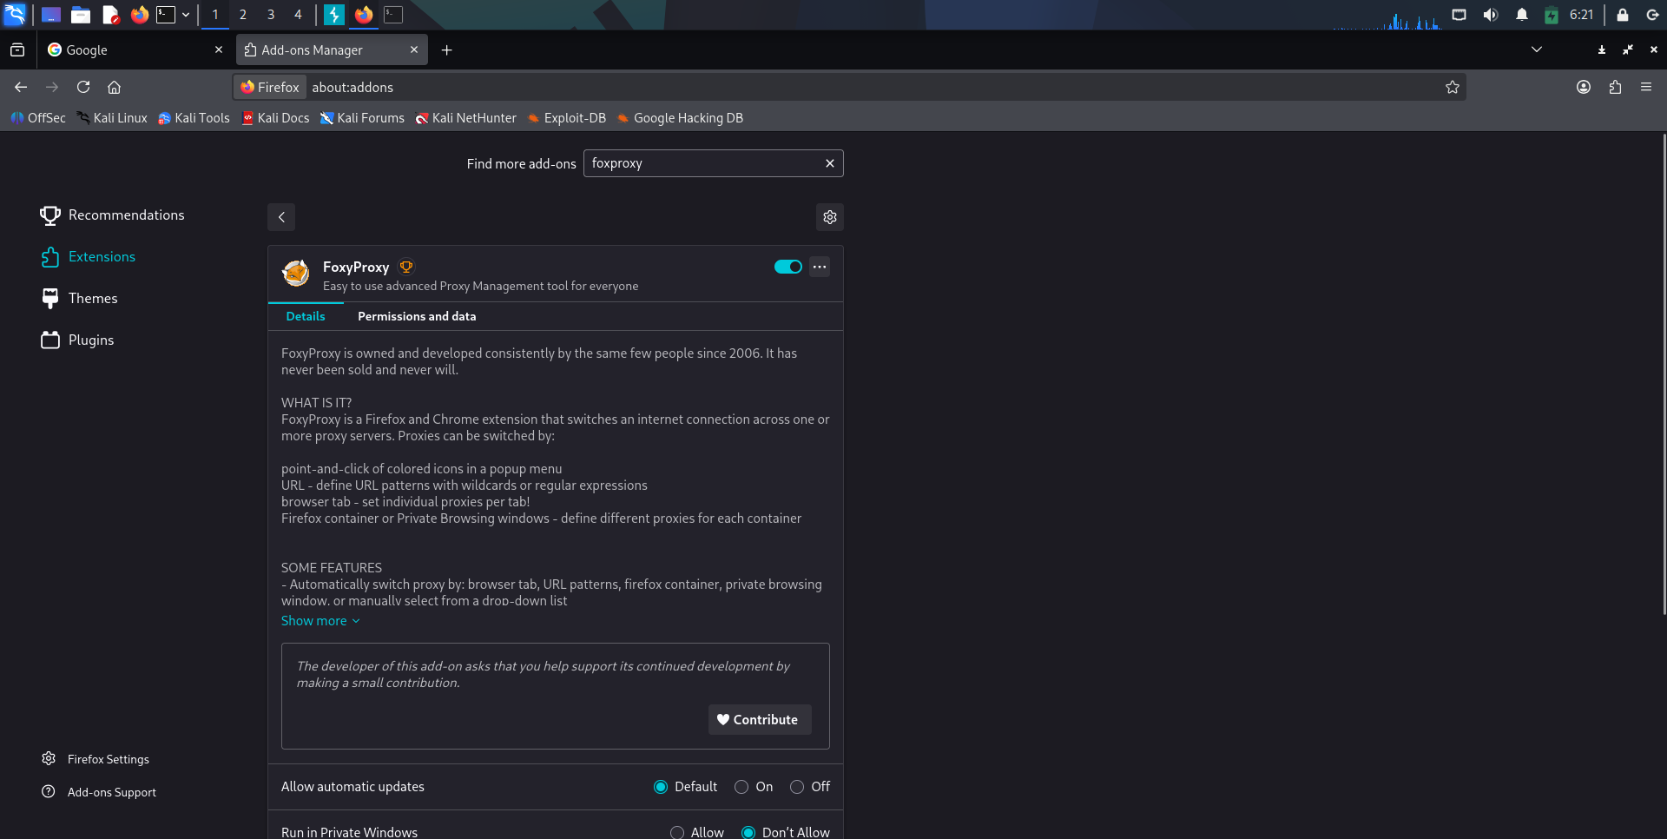The image size is (1667, 839).
Task: Switch to workspace 3
Action: tap(271, 15)
